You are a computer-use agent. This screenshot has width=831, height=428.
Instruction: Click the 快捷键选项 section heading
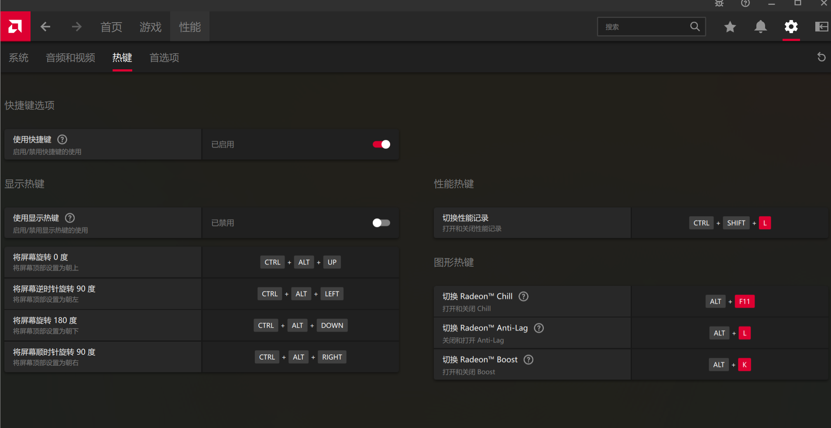click(30, 105)
